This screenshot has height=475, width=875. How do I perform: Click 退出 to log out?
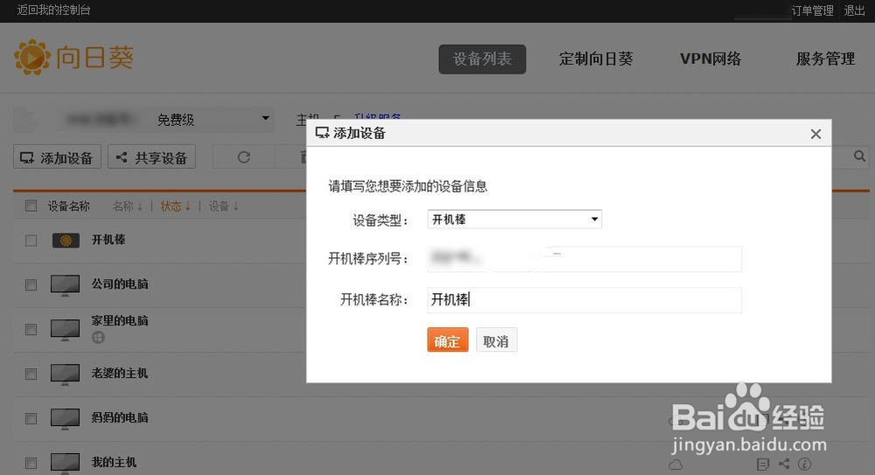(x=854, y=10)
